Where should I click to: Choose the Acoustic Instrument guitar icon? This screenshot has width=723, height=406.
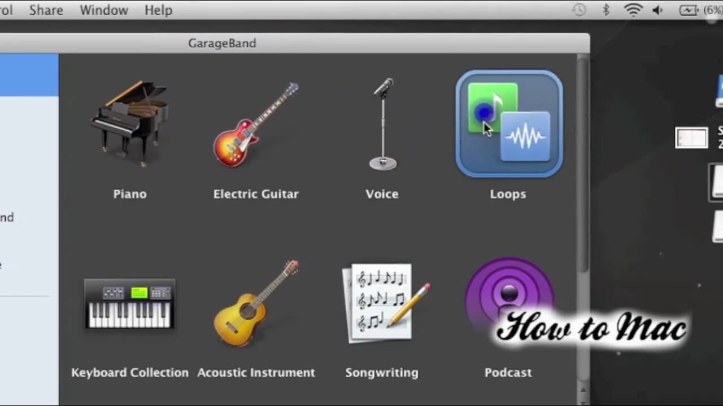256,303
